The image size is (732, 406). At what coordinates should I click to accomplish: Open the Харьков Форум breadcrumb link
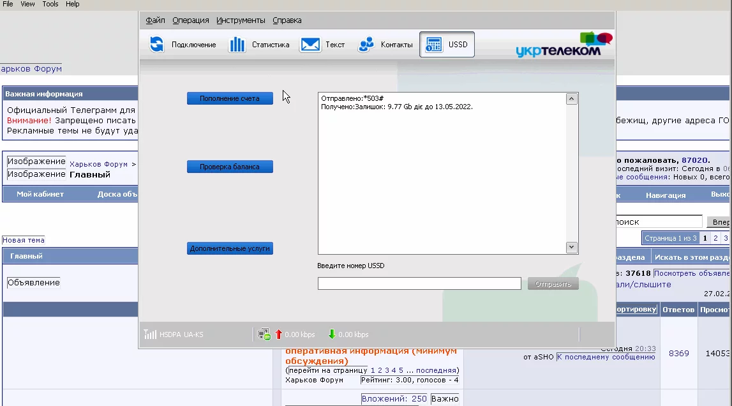[x=98, y=164]
